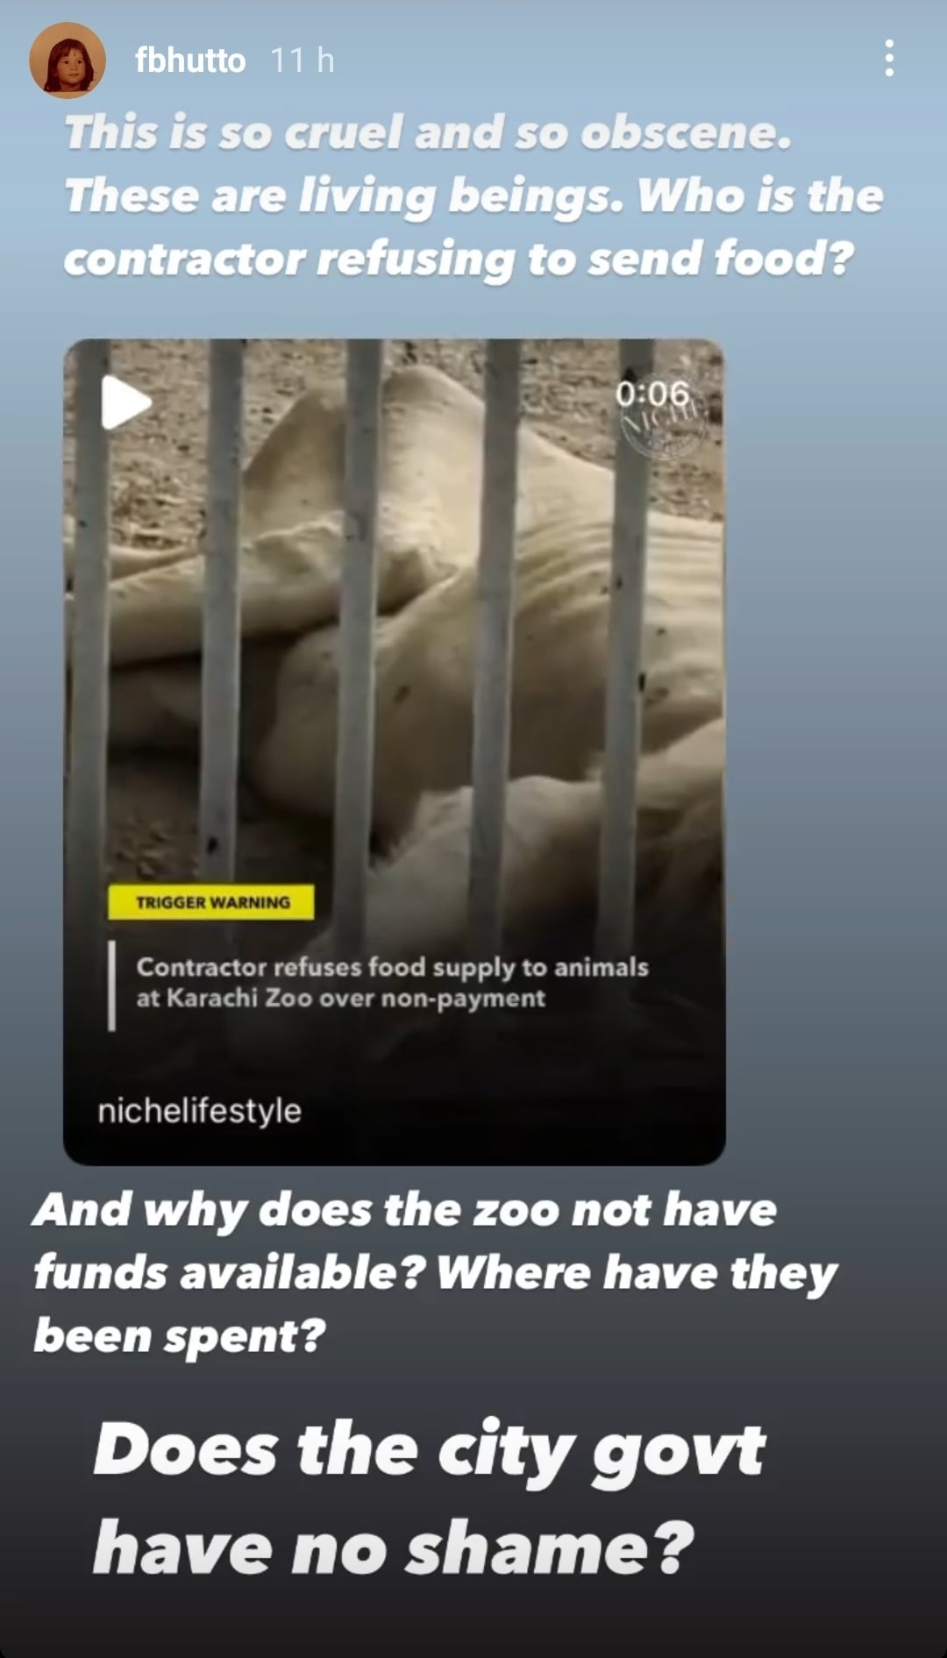The image size is (947, 1658).
Task: Click the yellow TRIGGER WARNING badge
Action: coord(211,901)
